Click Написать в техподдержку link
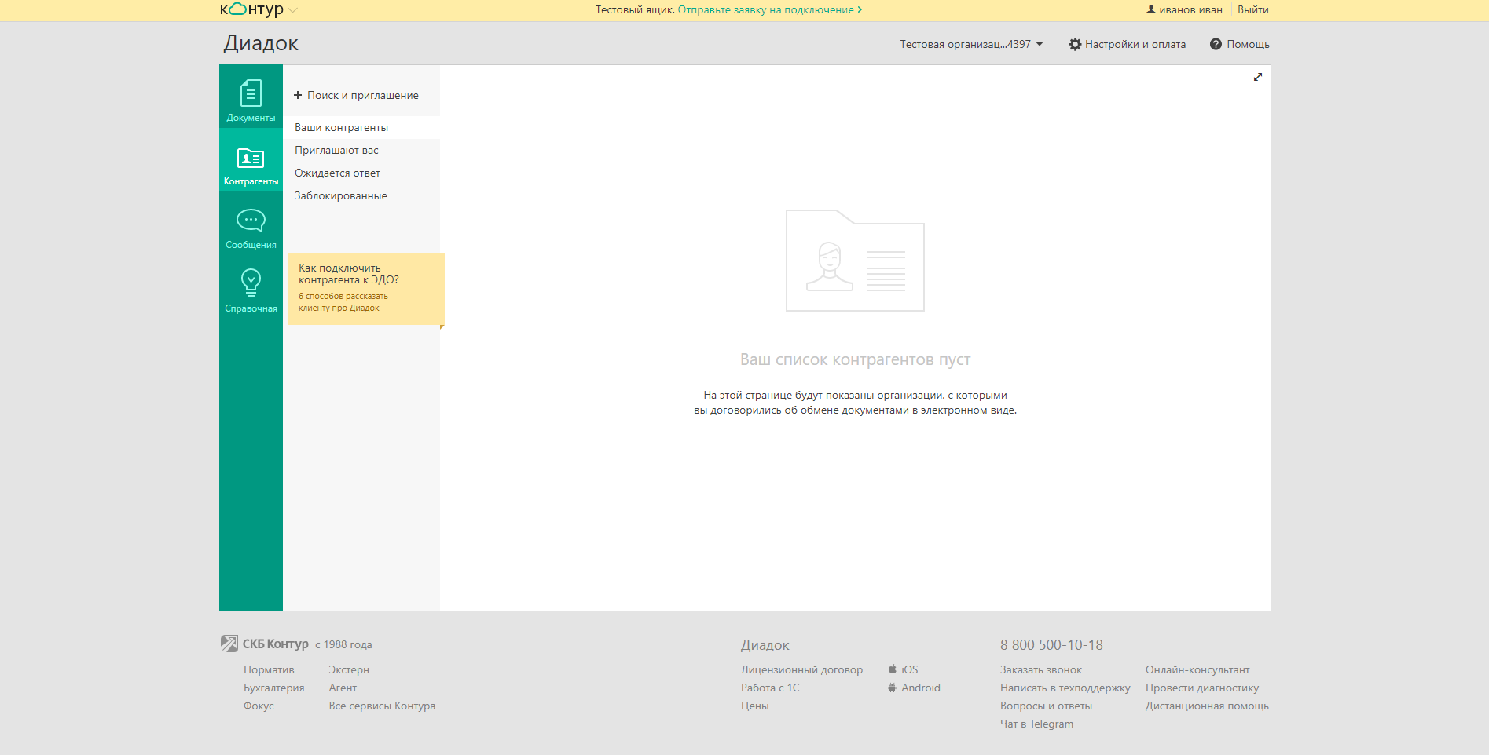 tap(1065, 688)
